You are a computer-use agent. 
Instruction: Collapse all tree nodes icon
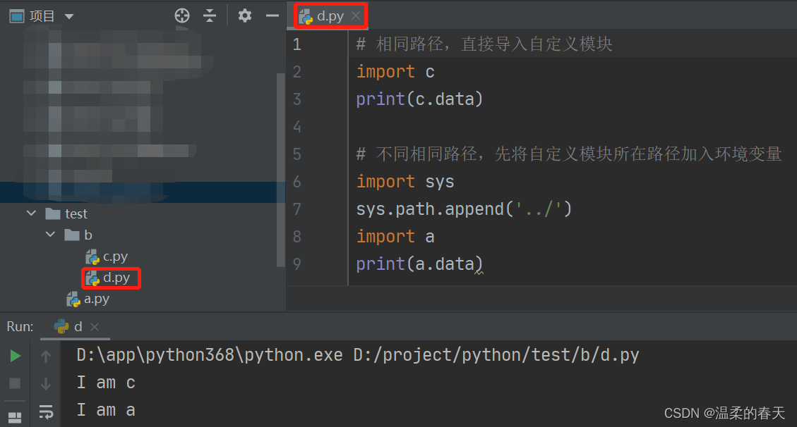tap(210, 16)
